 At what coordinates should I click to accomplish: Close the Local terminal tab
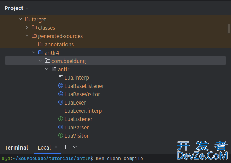(56, 147)
